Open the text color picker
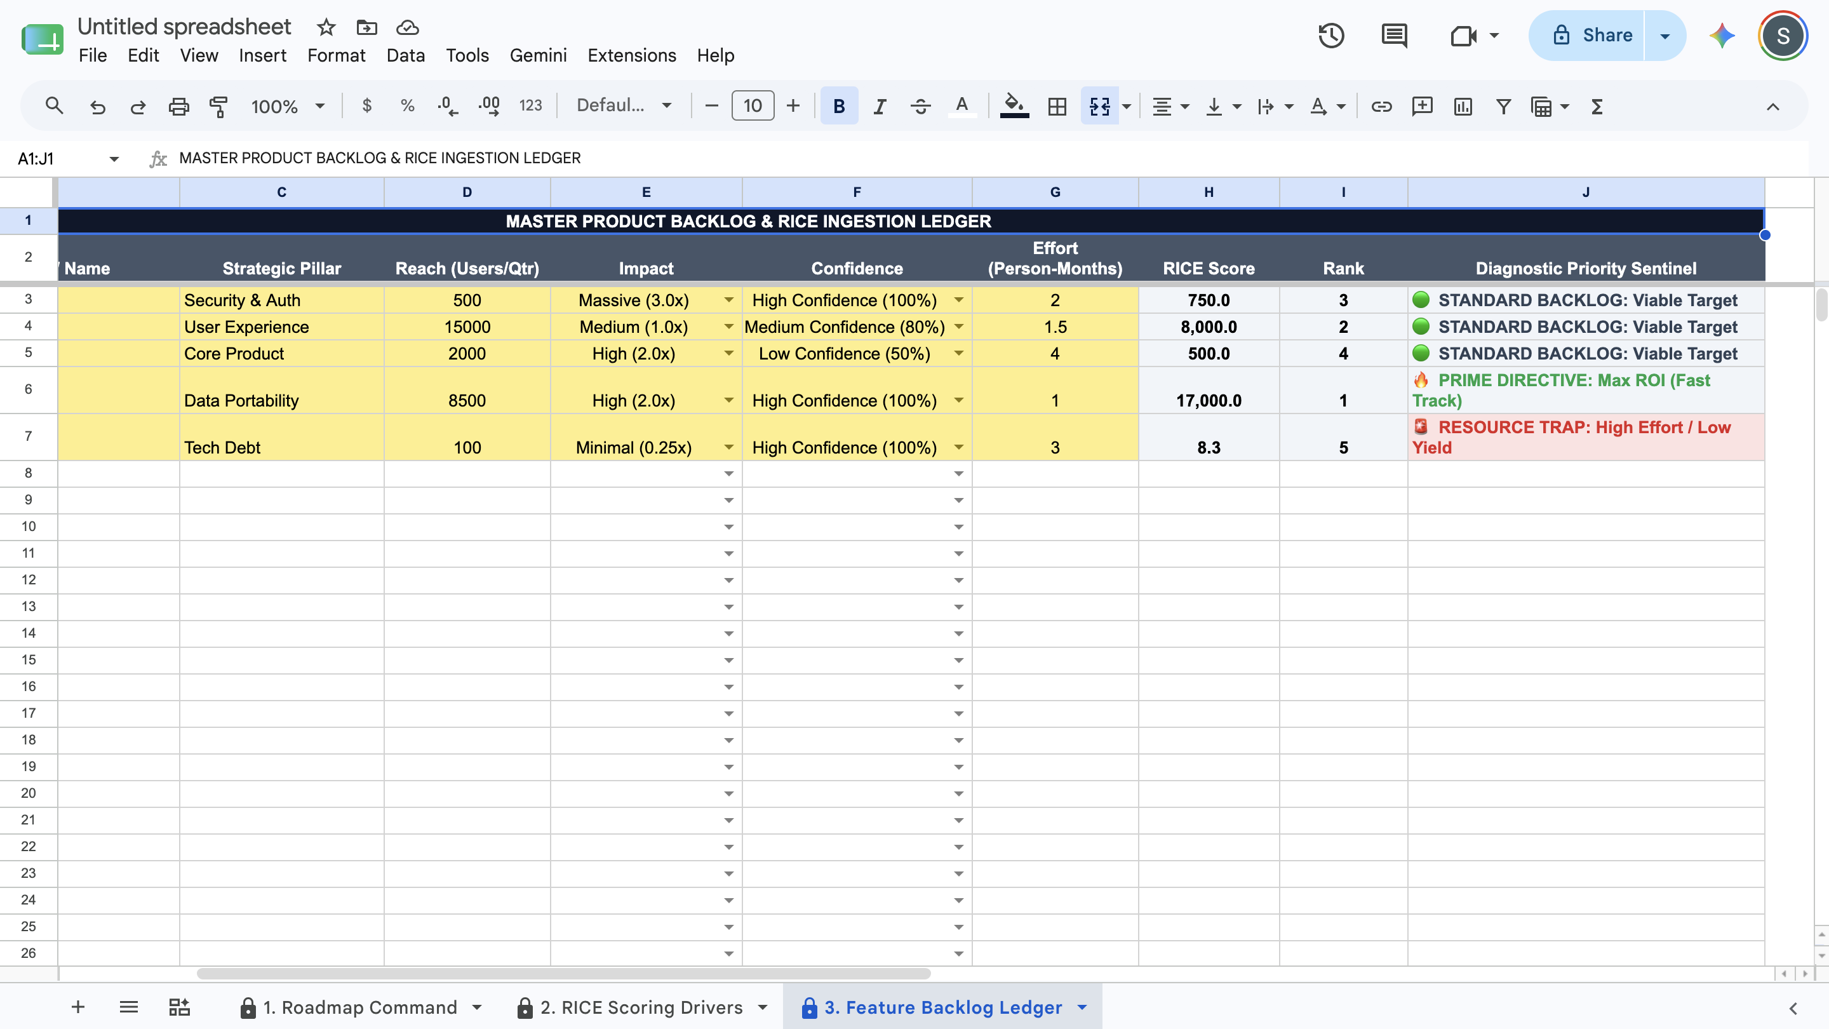 [962, 107]
